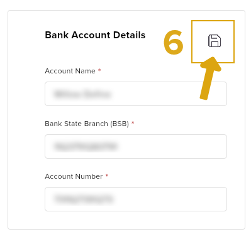
Task: Select the word "Details" in the heading
Action: pos(129,35)
